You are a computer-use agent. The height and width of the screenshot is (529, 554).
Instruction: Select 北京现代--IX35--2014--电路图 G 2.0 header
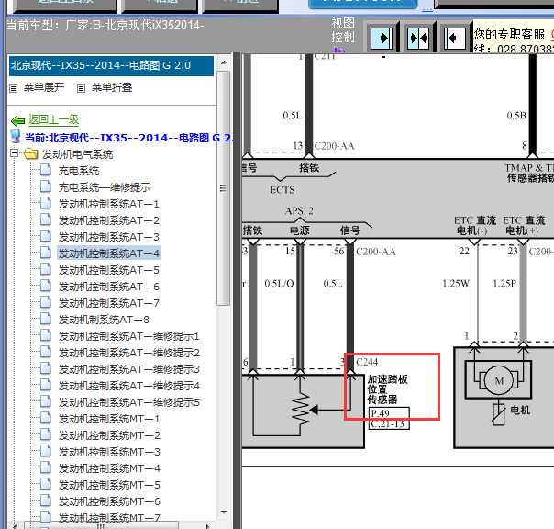coord(111,66)
